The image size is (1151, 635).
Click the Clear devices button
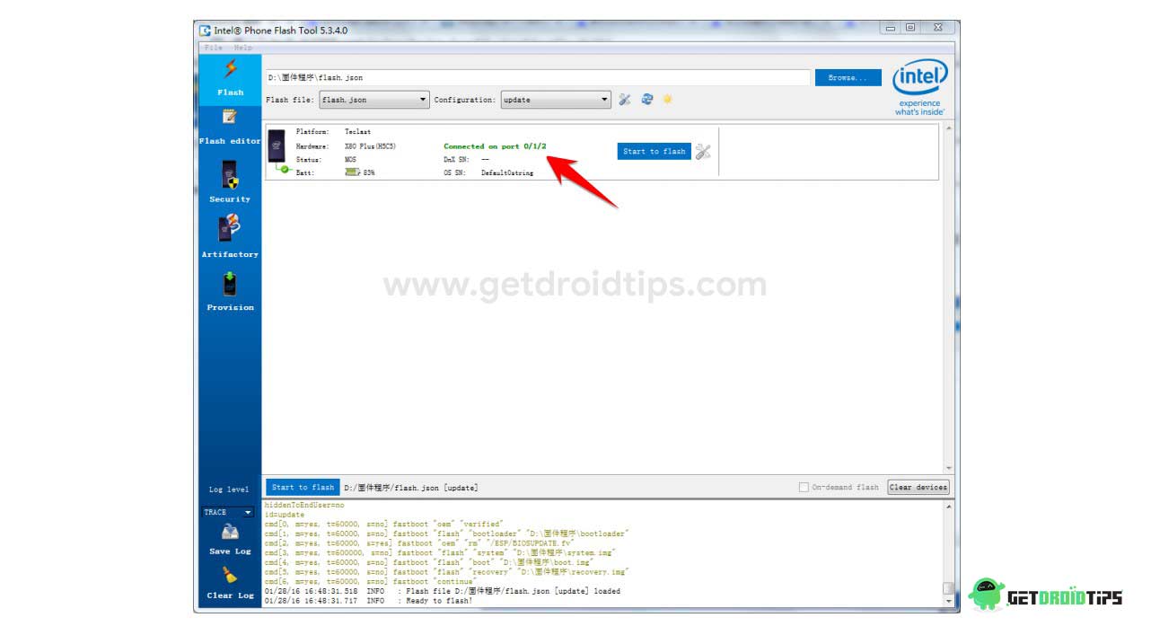(918, 488)
